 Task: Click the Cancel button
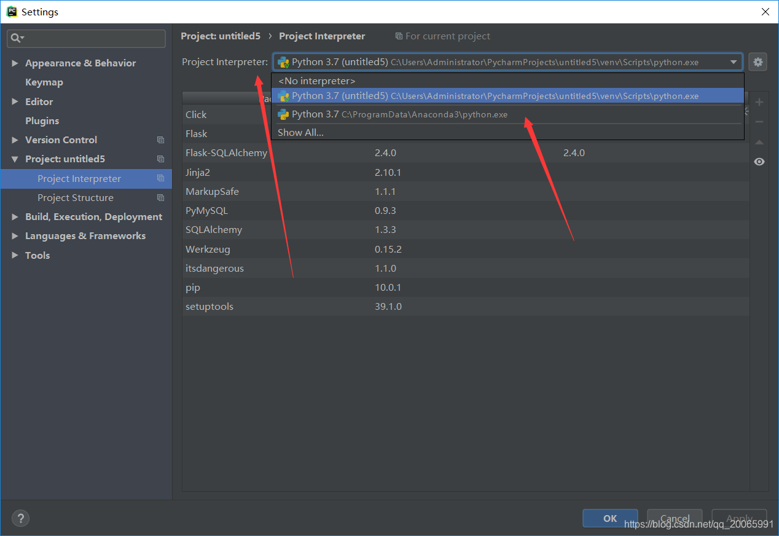point(675,518)
